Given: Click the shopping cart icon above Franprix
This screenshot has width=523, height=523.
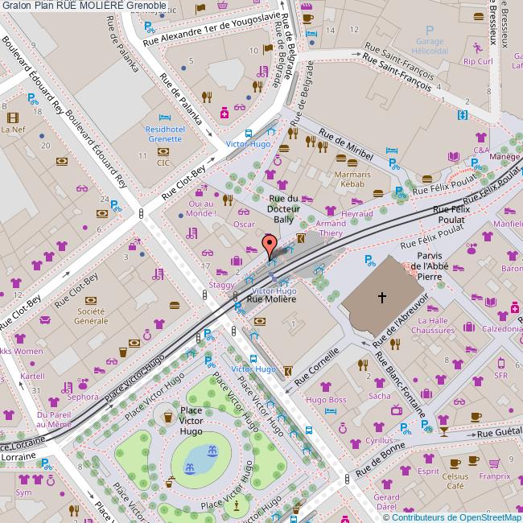Looking at the screenshot, I should [496, 461].
